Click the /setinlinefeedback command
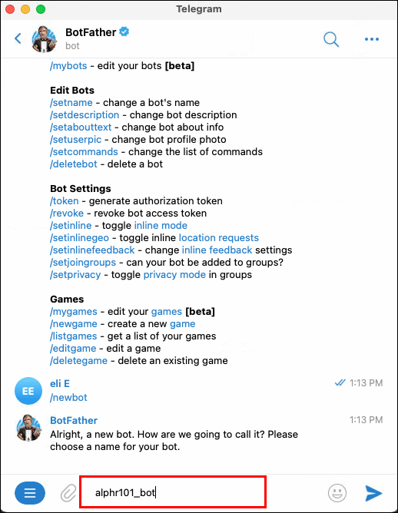The image size is (398, 513). coord(92,250)
